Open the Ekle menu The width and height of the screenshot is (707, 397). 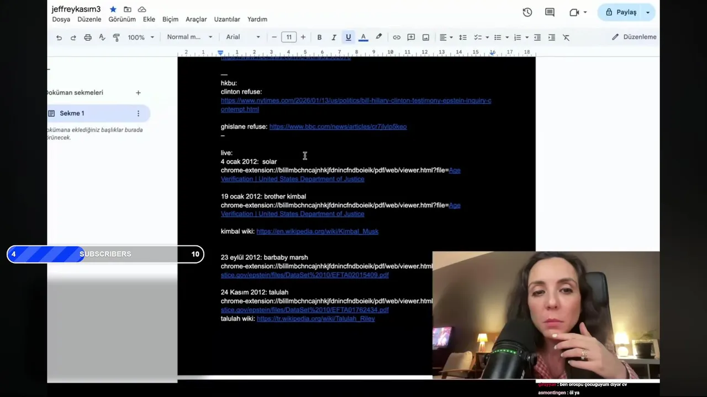149,19
